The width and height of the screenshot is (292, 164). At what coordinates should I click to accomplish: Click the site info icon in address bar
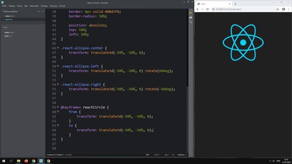click(214, 9)
